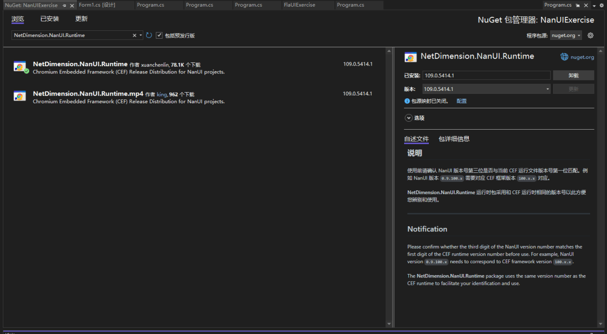
Task: Open the 配置 link
Action: click(x=461, y=101)
